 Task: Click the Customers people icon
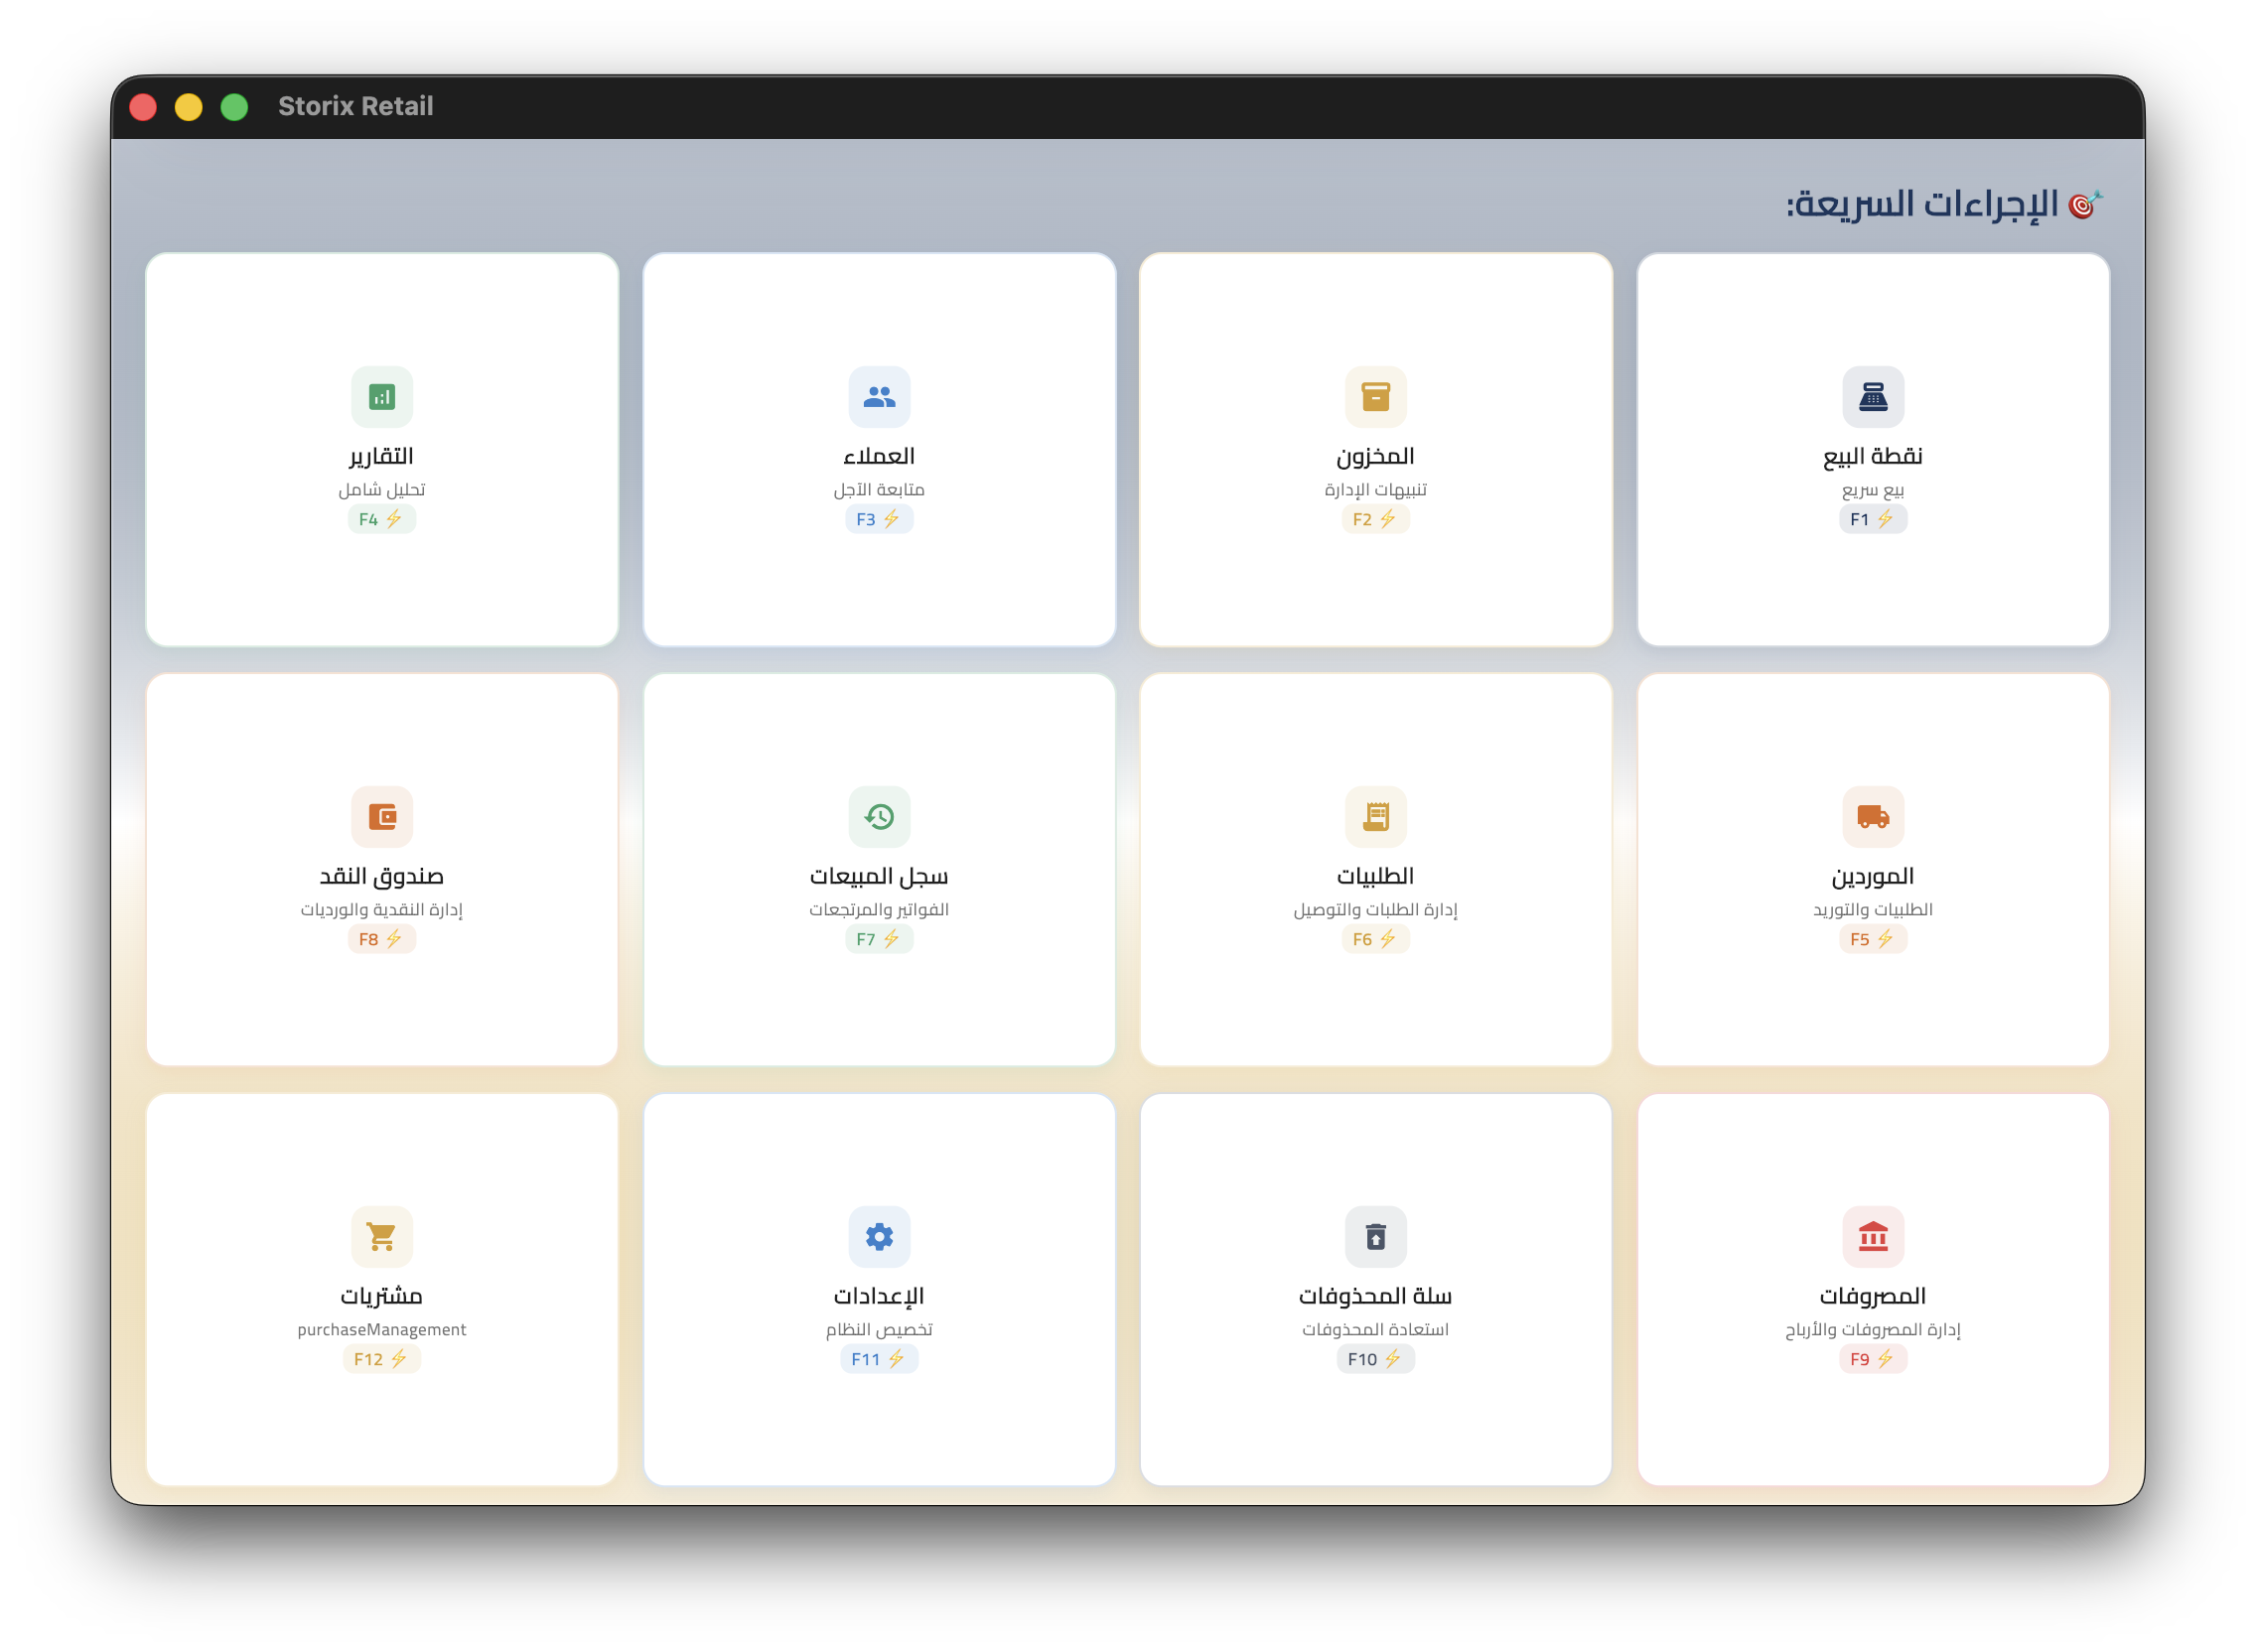(x=879, y=397)
